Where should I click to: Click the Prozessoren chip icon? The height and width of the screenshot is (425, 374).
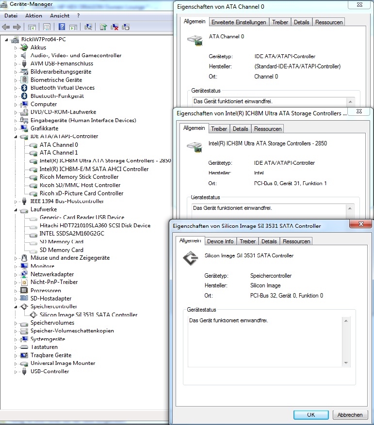pyautogui.click(x=24, y=290)
